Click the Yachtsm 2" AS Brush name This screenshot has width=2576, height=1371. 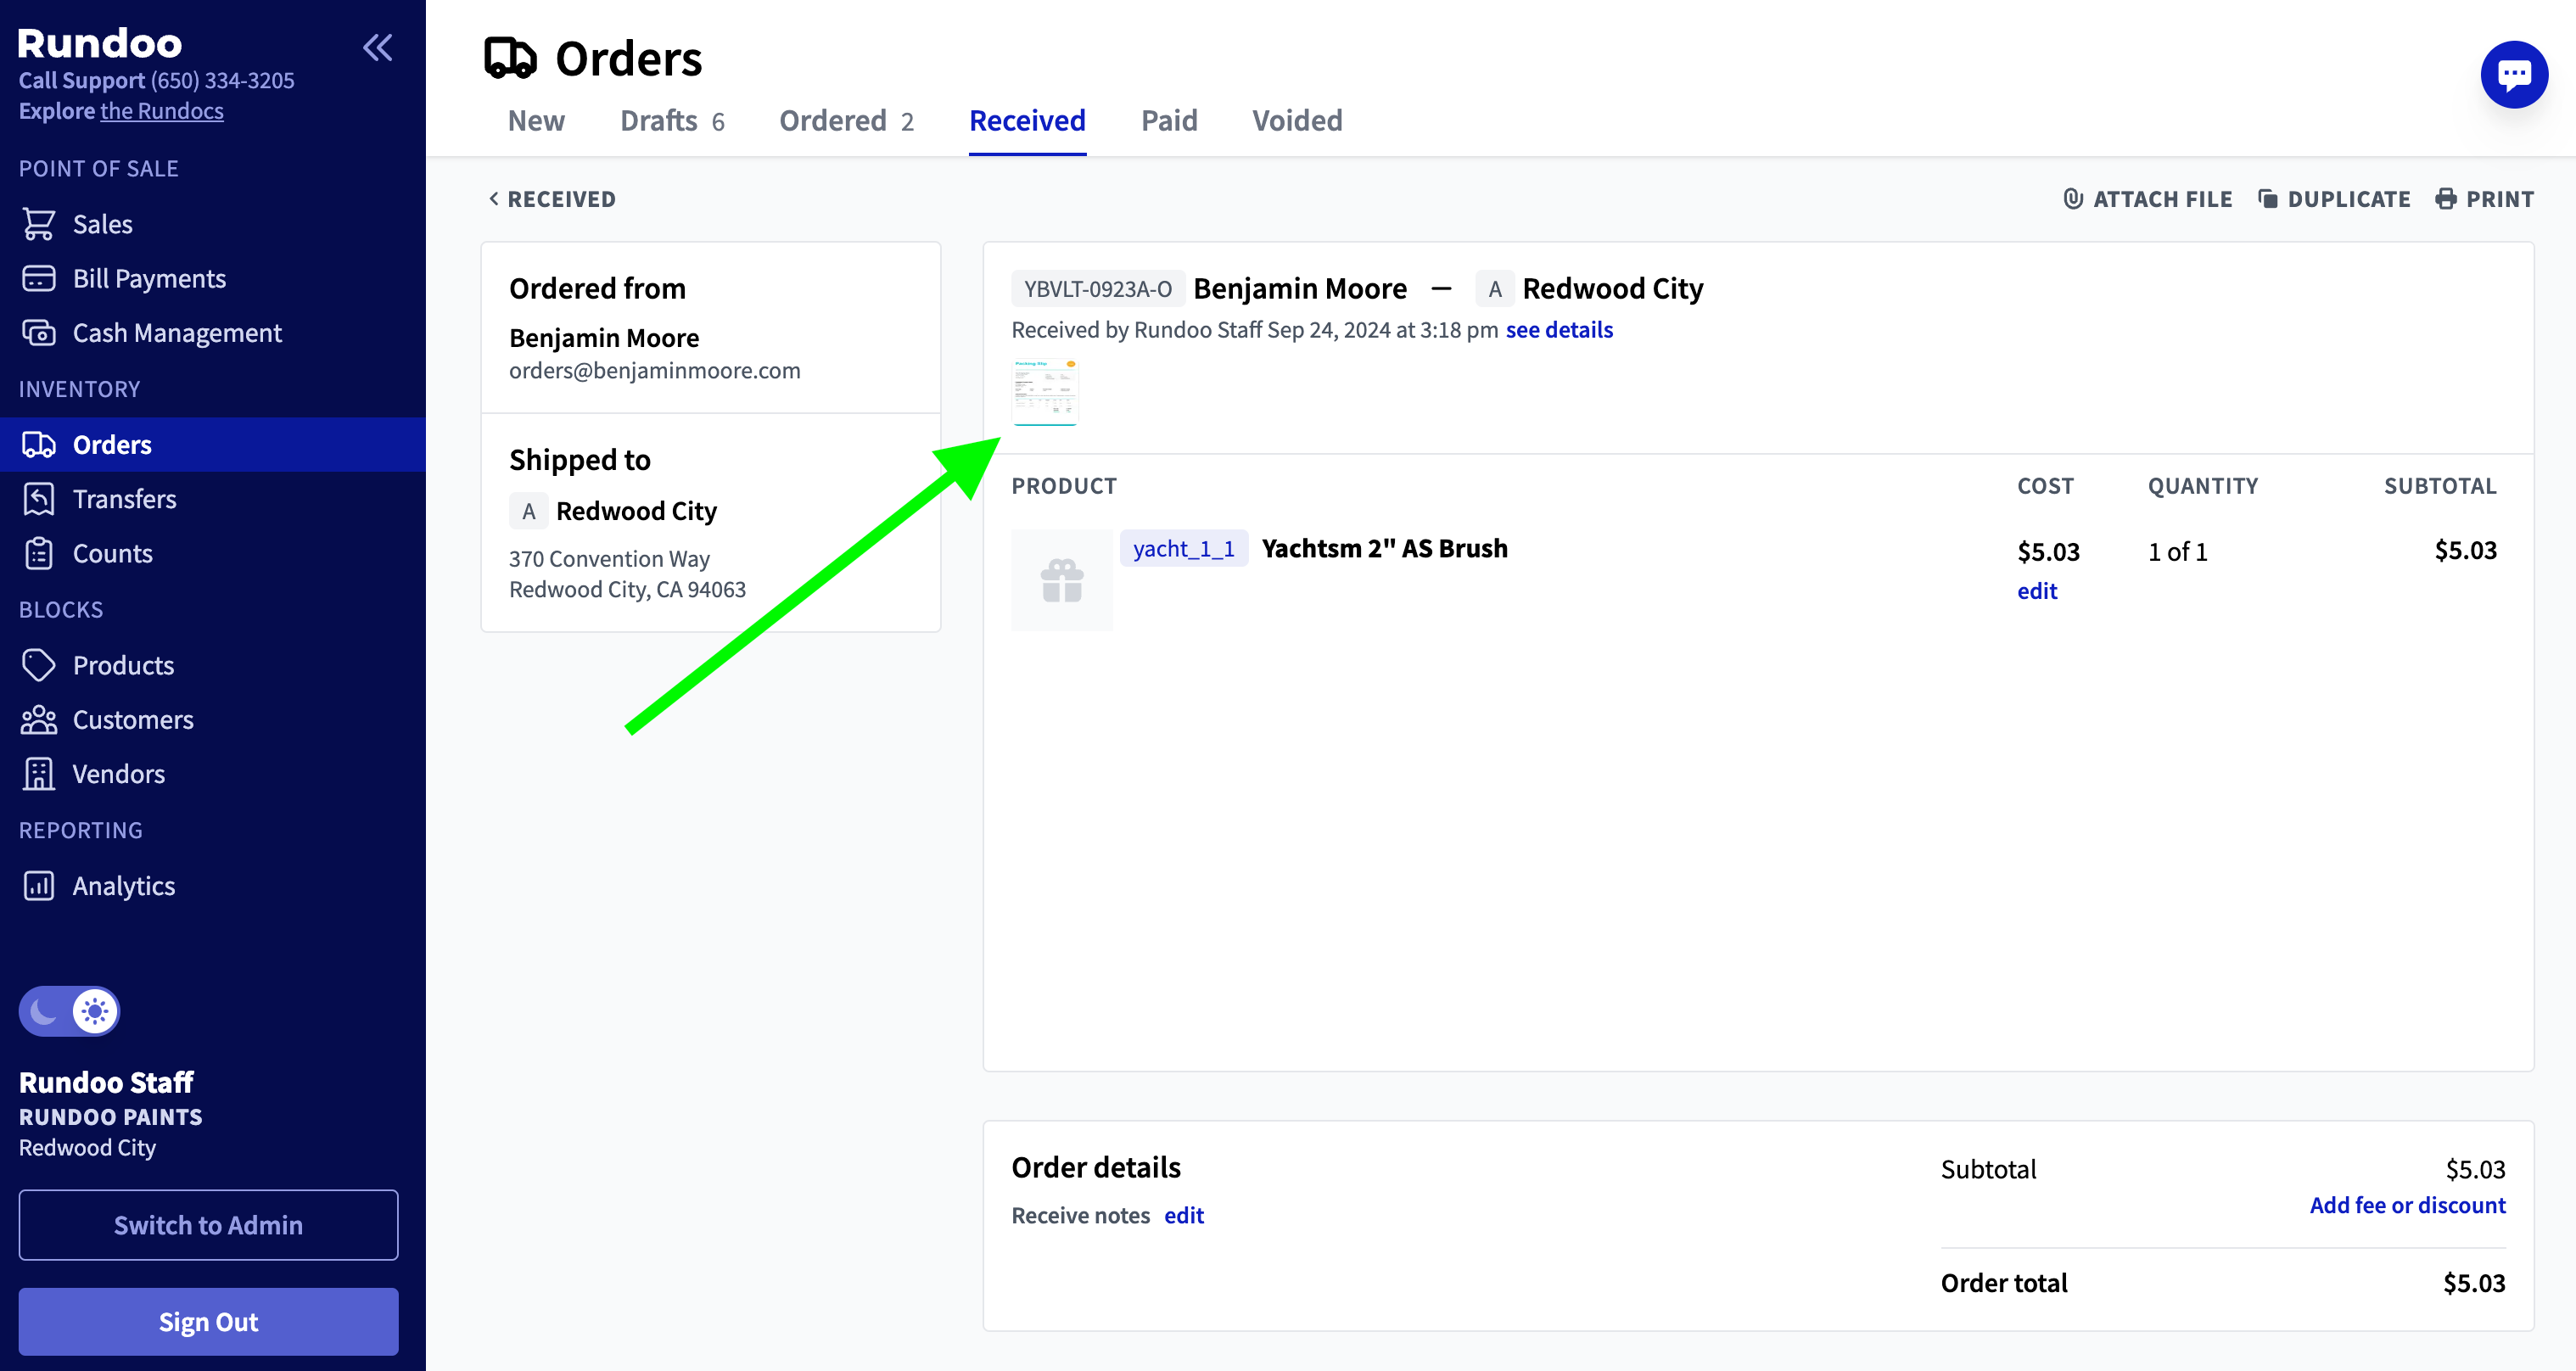[1384, 548]
